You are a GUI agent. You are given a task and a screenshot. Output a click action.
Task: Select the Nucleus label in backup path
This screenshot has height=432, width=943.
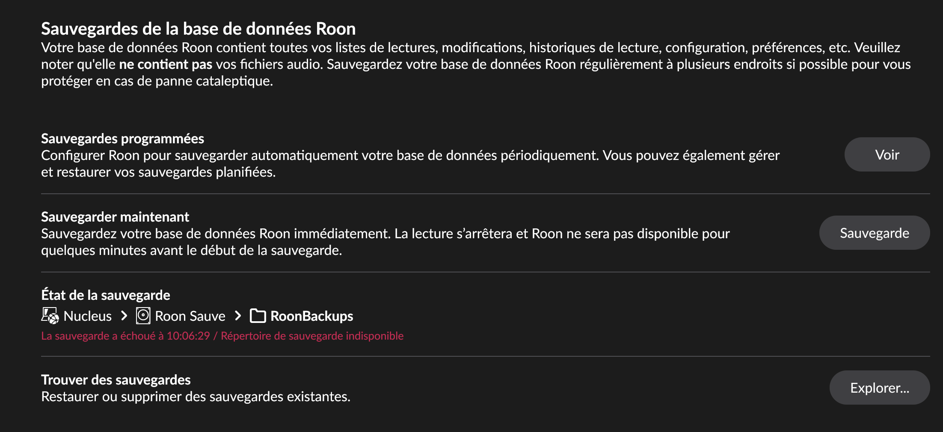tap(87, 316)
